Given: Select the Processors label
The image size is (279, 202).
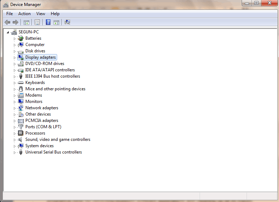Looking at the screenshot, I should [35, 133].
